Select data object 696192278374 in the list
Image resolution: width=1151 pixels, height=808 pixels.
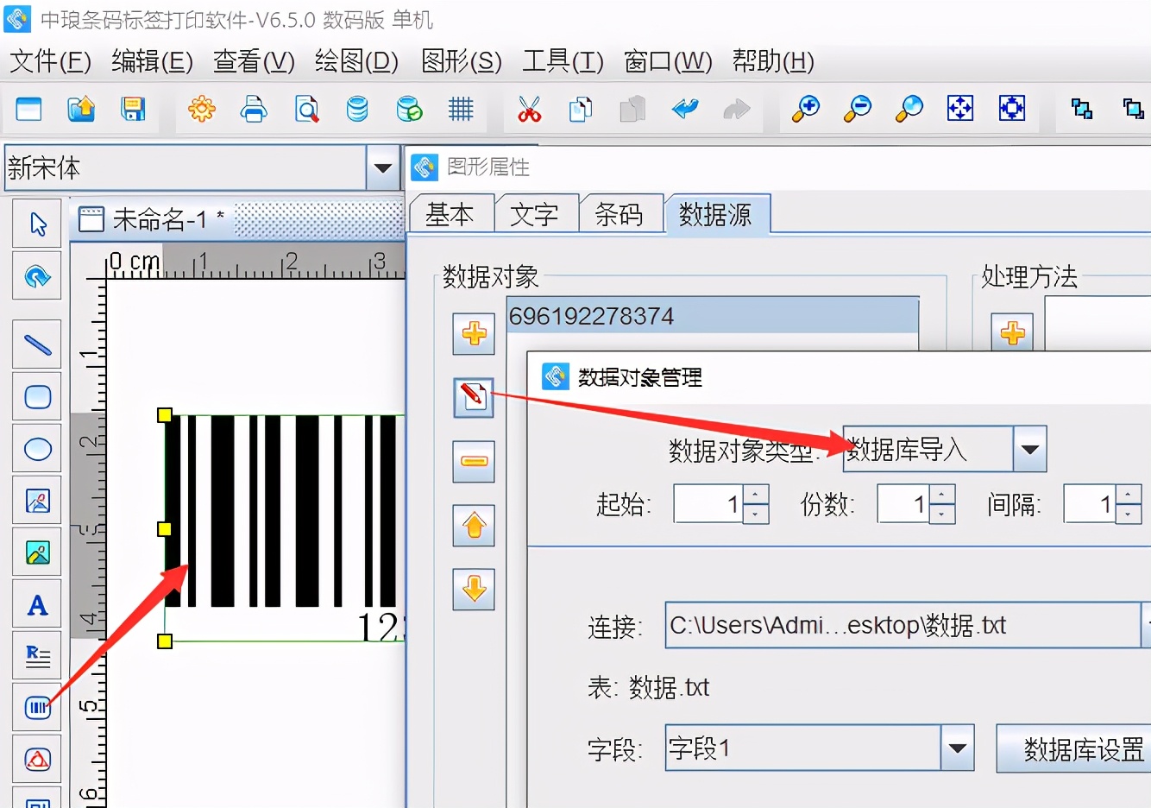713,316
